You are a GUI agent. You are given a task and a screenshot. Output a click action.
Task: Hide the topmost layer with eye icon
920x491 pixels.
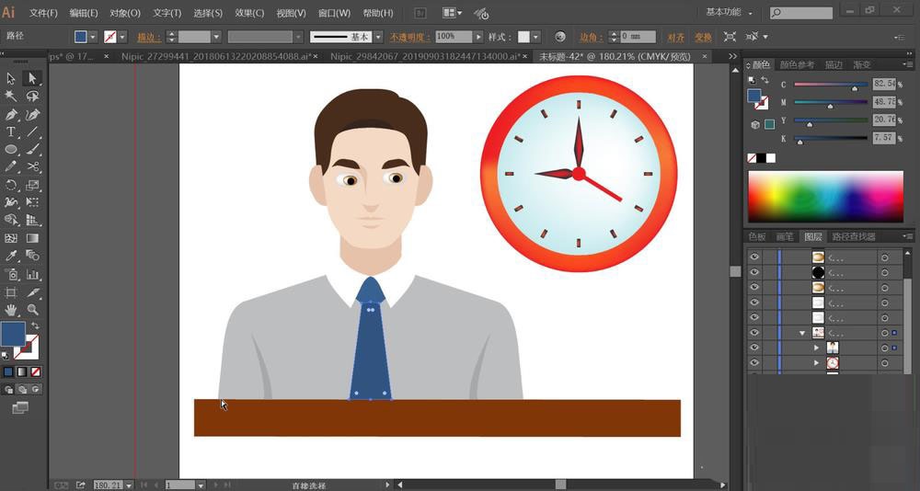pyautogui.click(x=754, y=258)
